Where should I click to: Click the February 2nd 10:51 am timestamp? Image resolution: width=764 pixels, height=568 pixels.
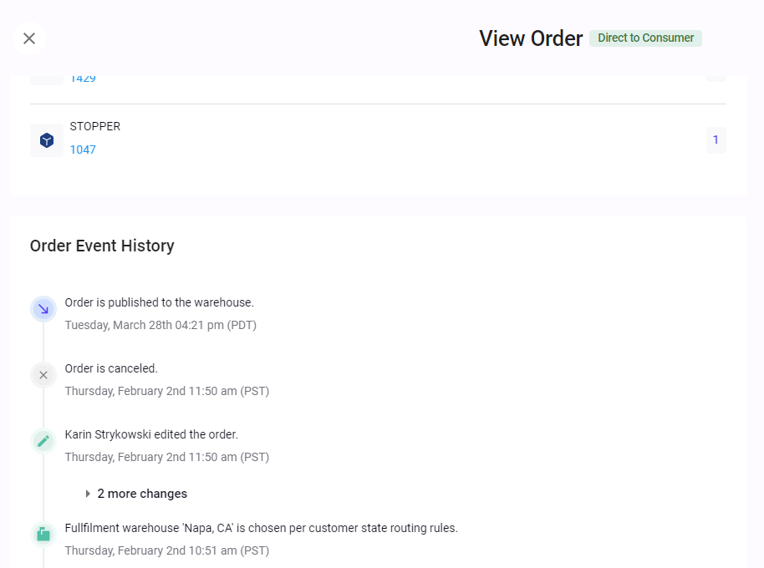(167, 550)
